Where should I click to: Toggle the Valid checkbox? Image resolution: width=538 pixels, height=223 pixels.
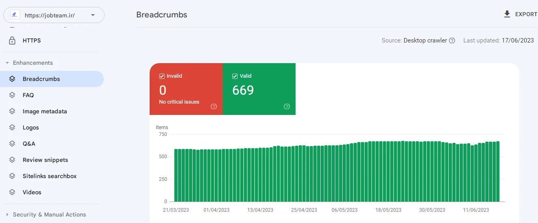[235, 76]
